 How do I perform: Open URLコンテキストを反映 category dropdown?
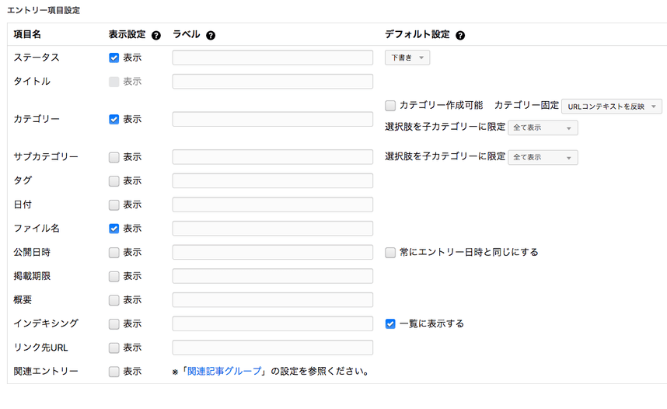[611, 107]
